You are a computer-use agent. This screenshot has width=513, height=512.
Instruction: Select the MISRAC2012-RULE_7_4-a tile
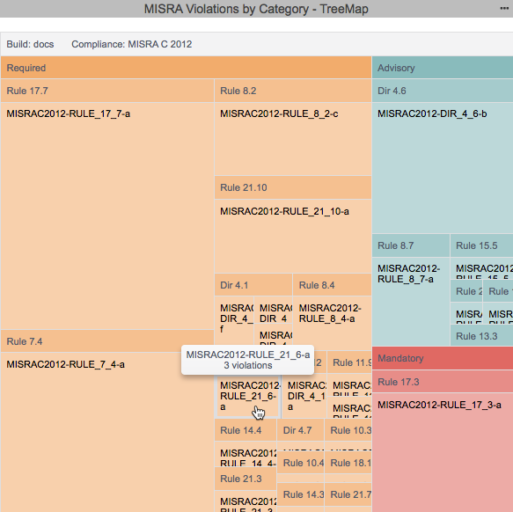[107, 433]
